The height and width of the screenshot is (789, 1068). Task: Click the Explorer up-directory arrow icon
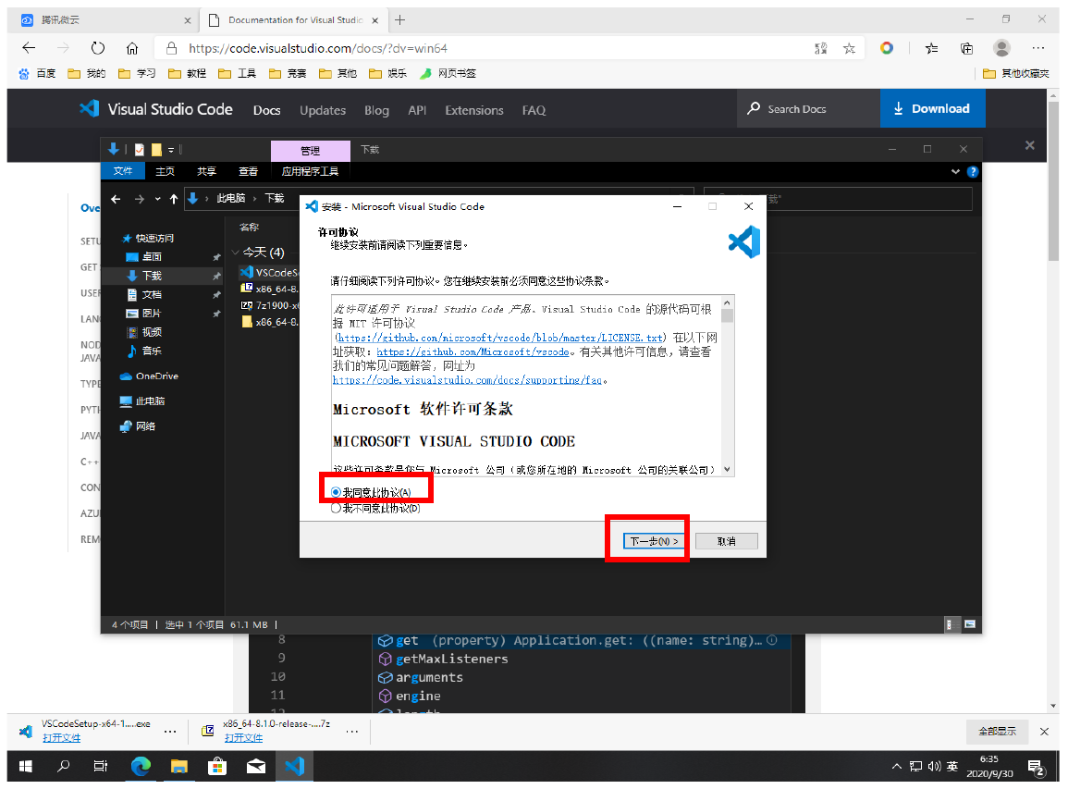(173, 199)
